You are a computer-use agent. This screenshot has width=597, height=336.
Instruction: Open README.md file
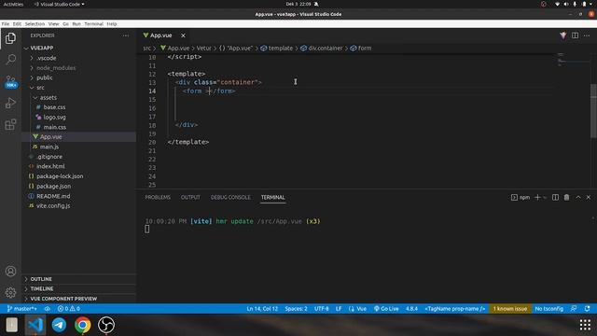(x=79, y=196)
